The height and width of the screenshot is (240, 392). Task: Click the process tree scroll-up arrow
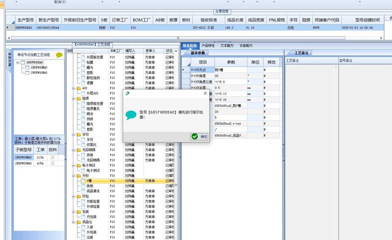(x=176, y=51)
